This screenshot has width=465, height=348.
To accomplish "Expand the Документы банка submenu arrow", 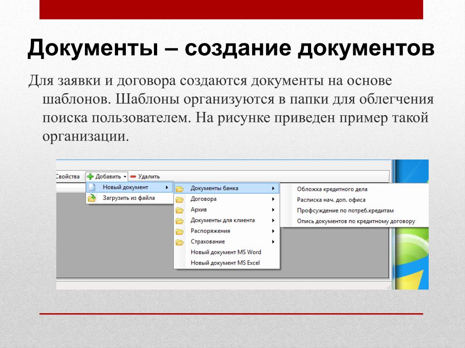I will coord(273,188).
